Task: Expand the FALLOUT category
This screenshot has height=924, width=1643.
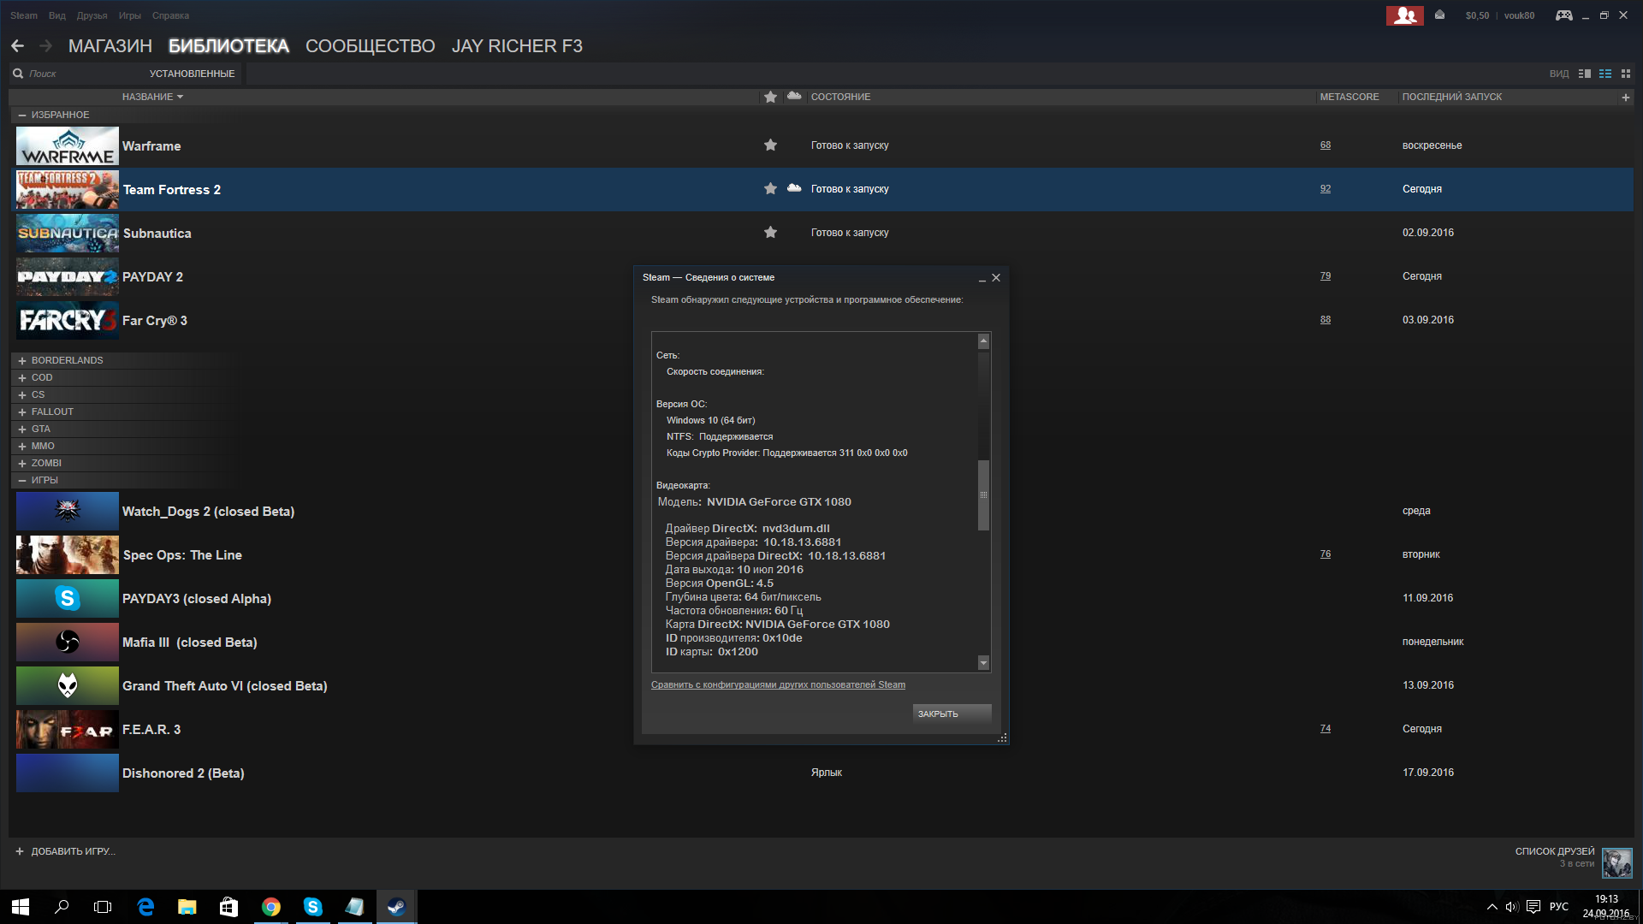Action: pyautogui.click(x=22, y=412)
